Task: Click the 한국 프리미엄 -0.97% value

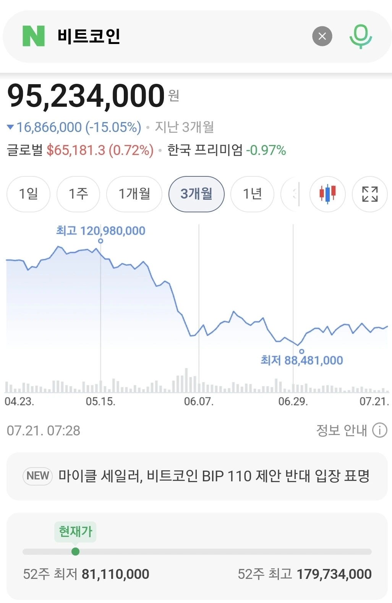Action: point(266,150)
